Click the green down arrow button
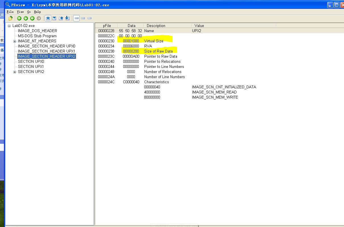This screenshot has width=344, height=227. pos(26,18)
